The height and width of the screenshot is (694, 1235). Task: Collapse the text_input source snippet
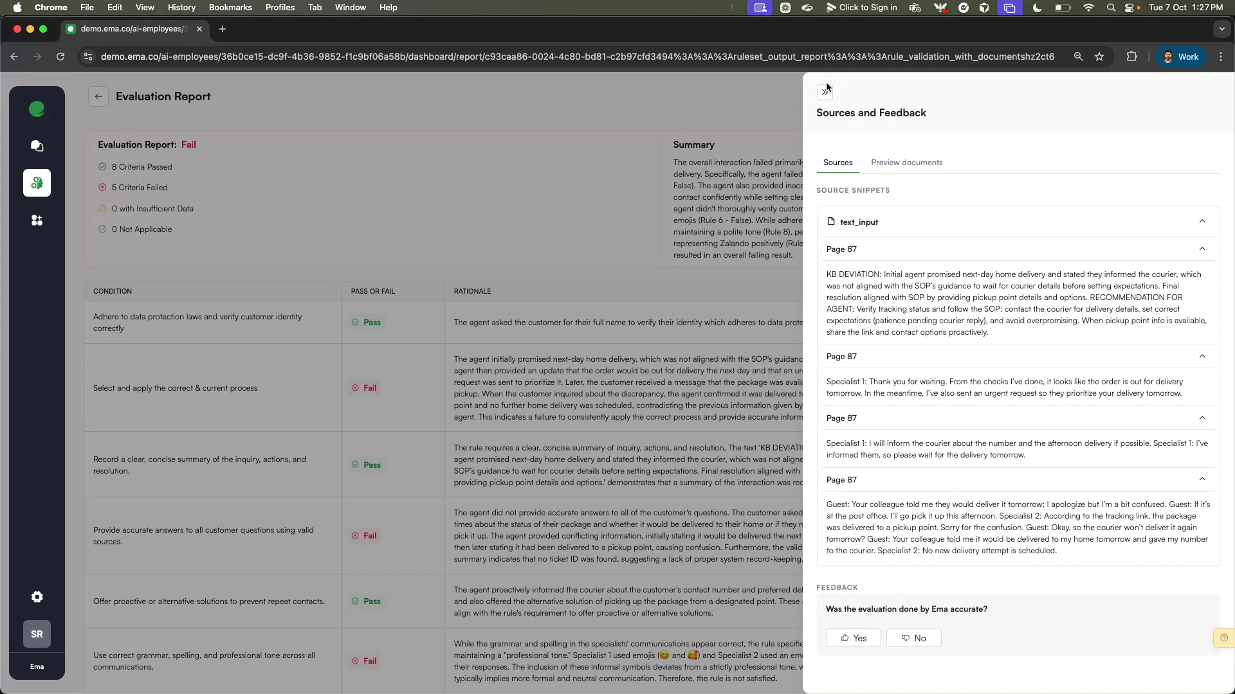coord(1202,221)
